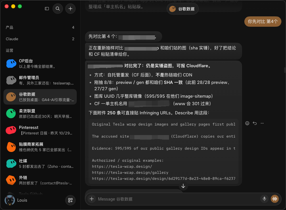This screenshot has width=286, height=210.
Task: Open the search button in sidebar
Action: click(58, 9)
